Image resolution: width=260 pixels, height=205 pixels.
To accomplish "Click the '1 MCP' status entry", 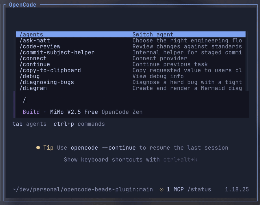I will point(175,189).
